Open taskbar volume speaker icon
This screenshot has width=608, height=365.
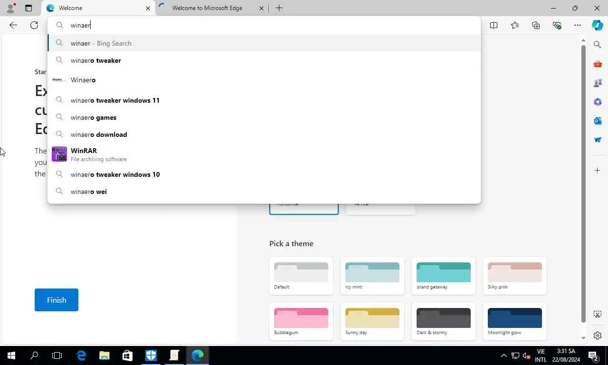click(x=526, y=355)
